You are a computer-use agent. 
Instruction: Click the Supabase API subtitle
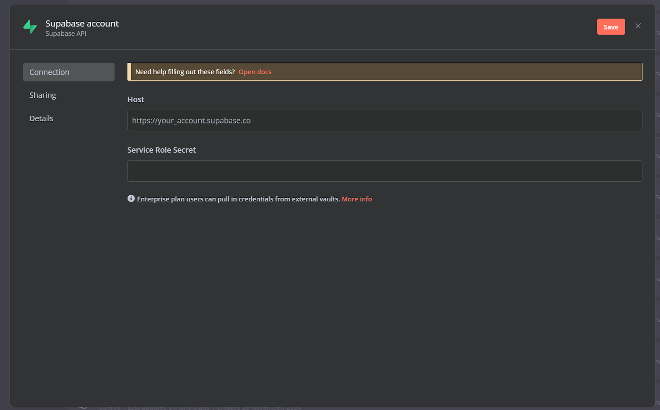(66, 34)
